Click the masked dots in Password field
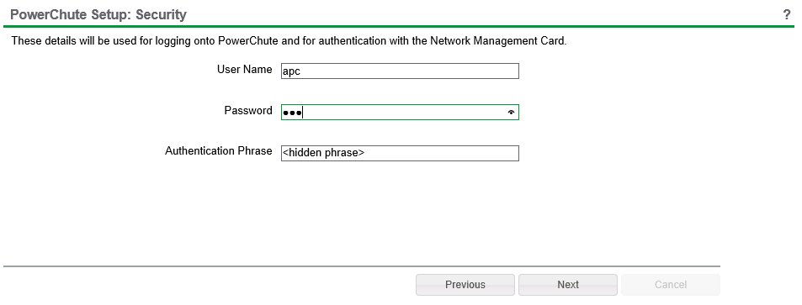The image size is (802, 305). click(x=292, y=113)
